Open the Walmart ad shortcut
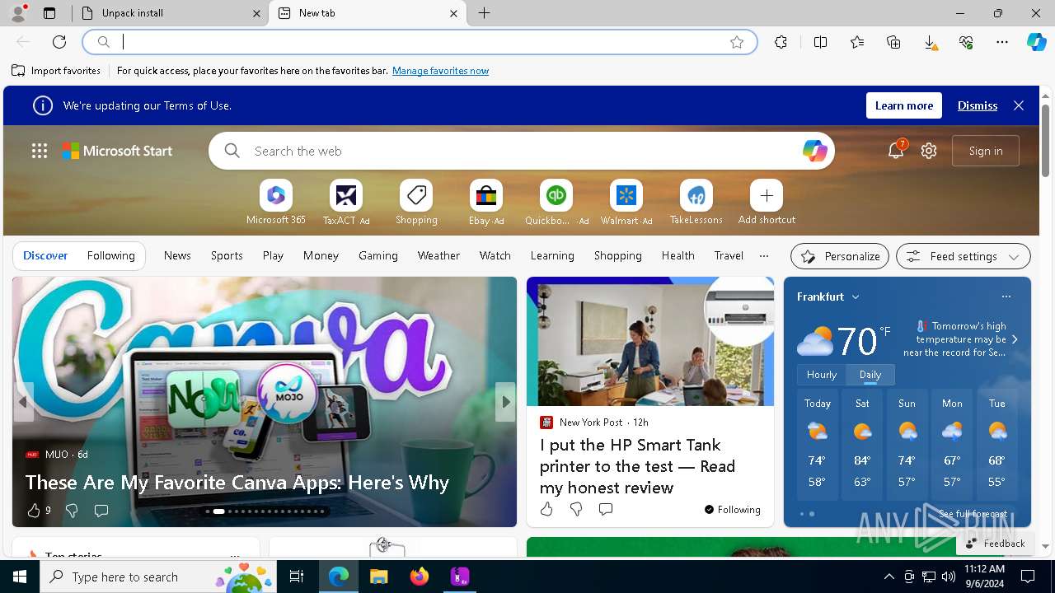Screen dimensions: 1055x593 pos(626,196)
